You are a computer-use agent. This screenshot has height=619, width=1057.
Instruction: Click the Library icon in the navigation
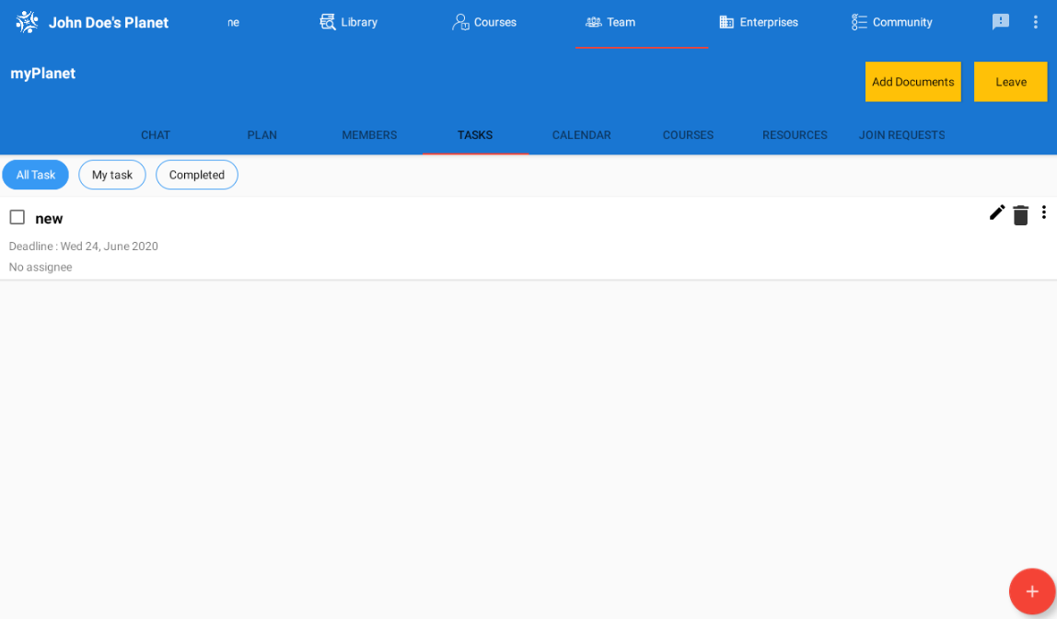coord(327,20)
